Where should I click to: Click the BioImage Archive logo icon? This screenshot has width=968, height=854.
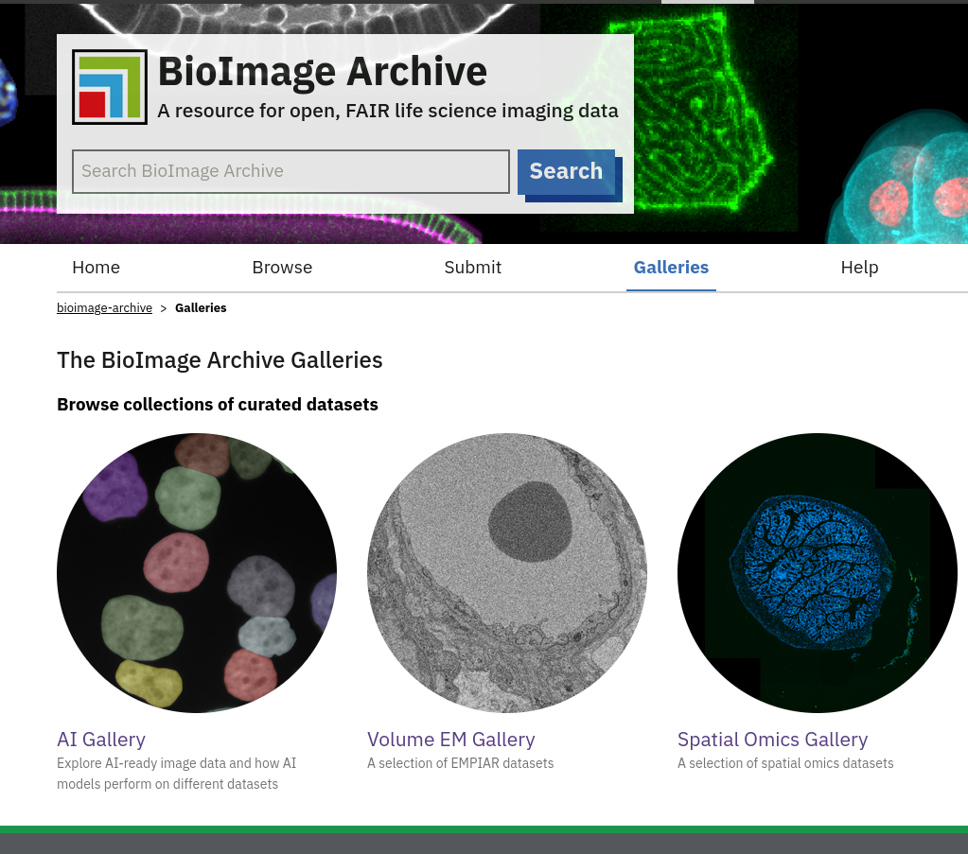click(x=110, y=86)
